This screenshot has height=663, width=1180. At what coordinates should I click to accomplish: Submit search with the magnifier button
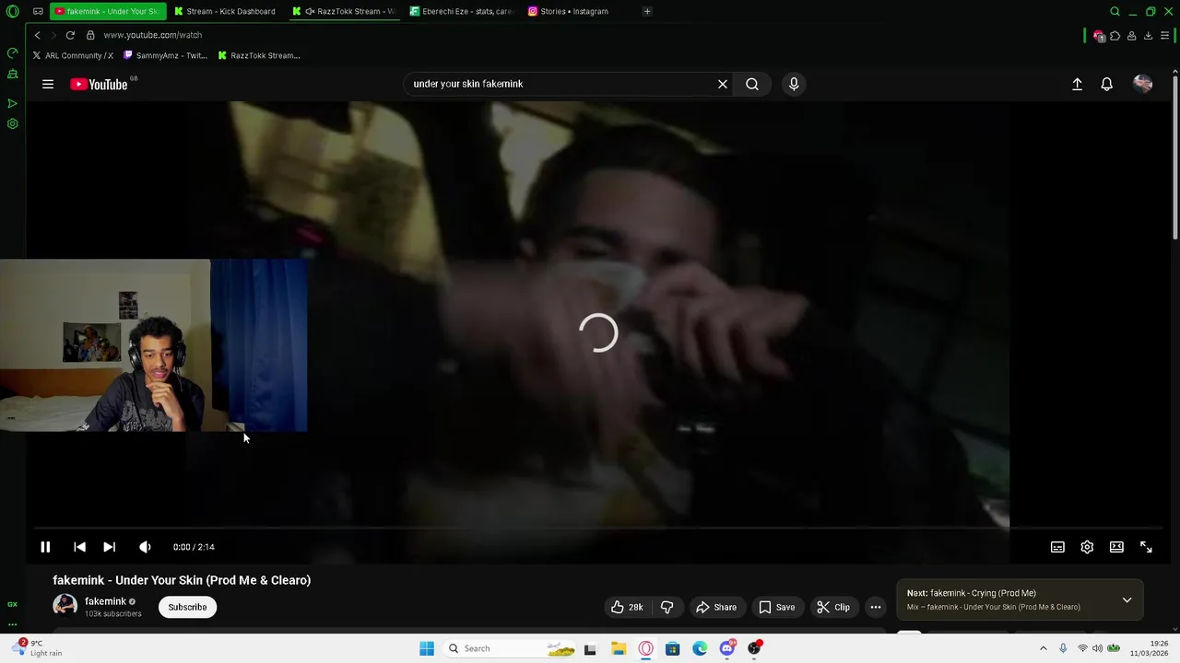[x=752, y=84]
